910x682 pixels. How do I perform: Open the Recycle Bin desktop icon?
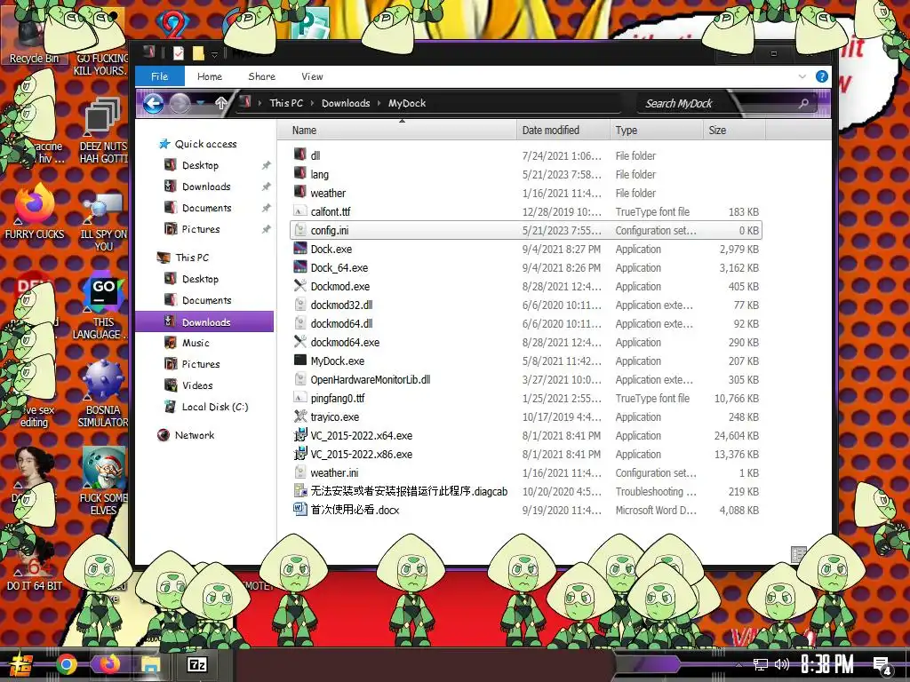point(34,36)
